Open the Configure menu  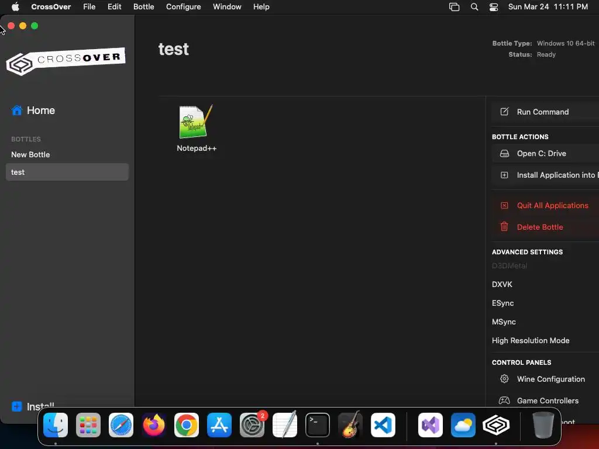183,7
